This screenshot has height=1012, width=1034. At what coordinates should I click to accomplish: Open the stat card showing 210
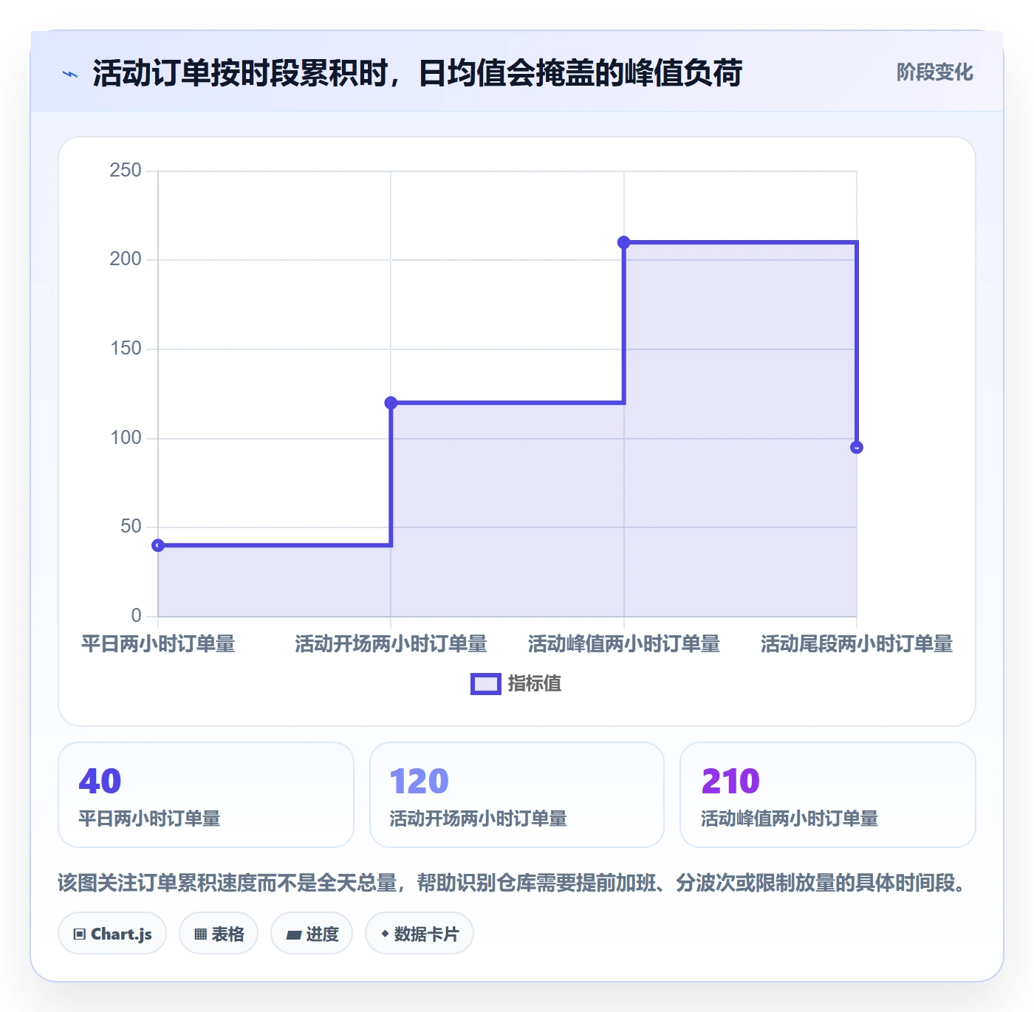click(x=828, y=795)
